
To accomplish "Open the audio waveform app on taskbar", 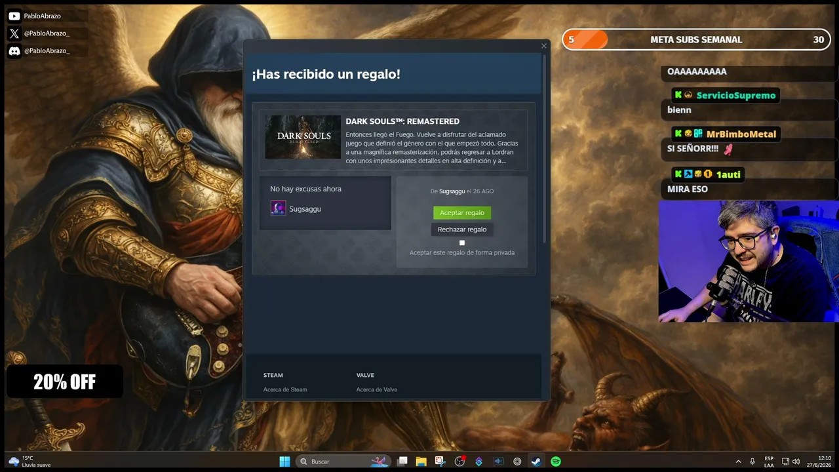I will pyautogui.click(x=498, y=462).
